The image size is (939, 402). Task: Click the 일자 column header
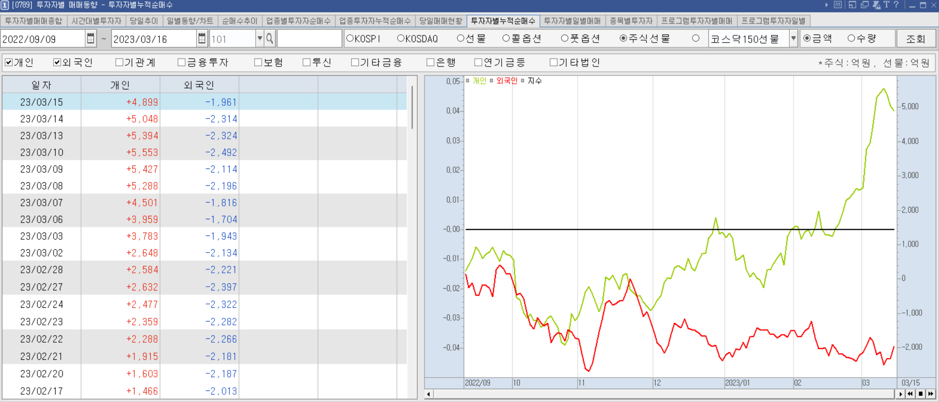(42, 85)
